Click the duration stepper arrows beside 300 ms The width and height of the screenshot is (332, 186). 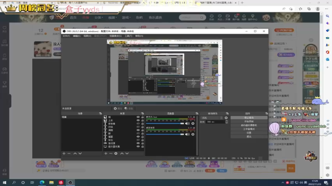point(227,122)
